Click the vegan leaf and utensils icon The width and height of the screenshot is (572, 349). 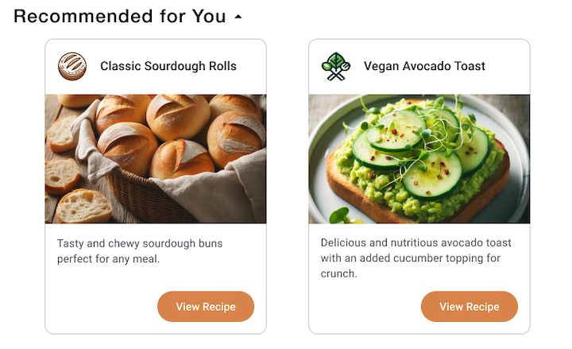336,66
